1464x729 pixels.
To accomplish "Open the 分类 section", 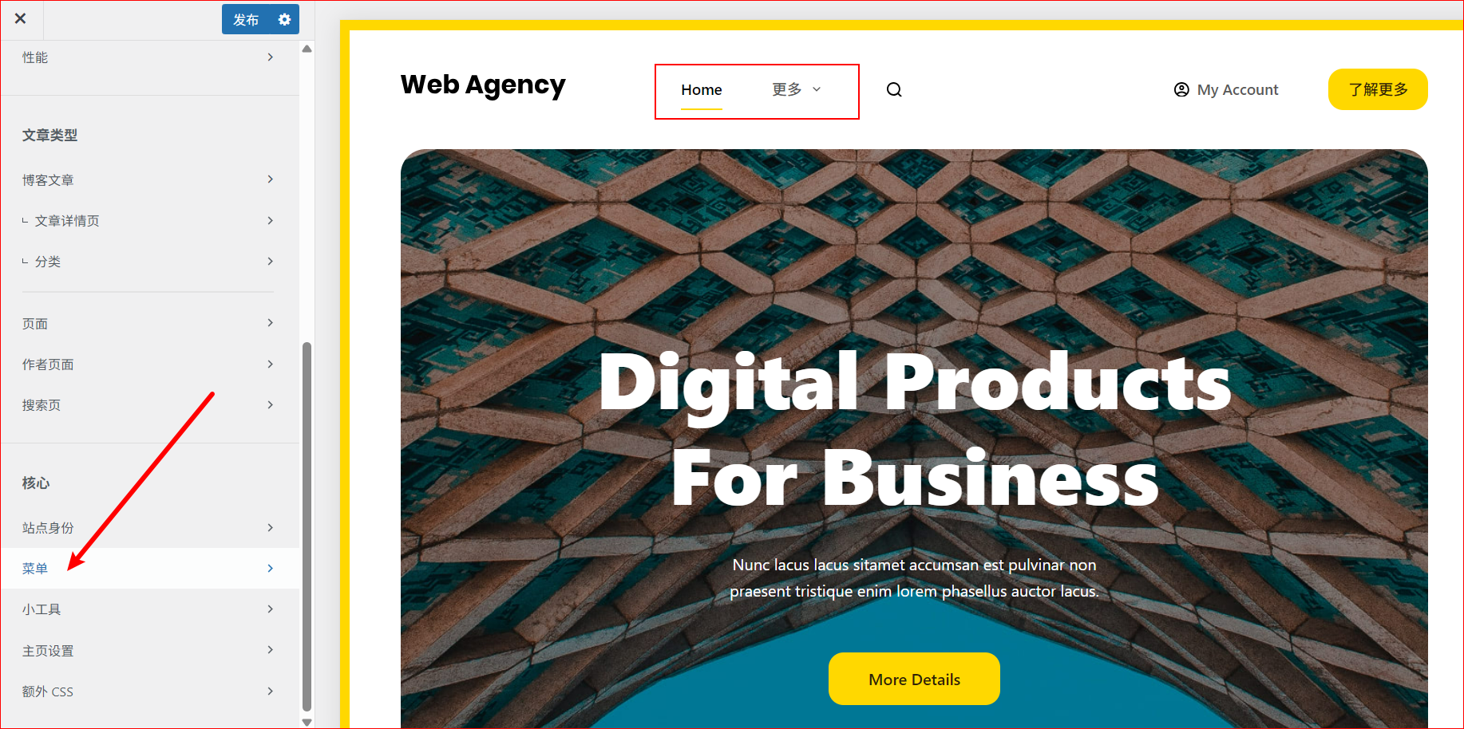I will coord(149,262).
